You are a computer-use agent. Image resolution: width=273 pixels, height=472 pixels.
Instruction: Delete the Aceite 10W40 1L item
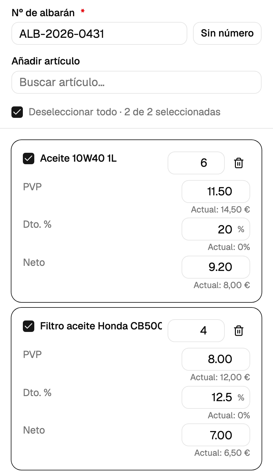click(238, 163)
